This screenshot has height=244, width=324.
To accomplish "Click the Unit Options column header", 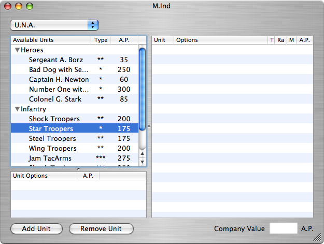I will [x=44, y=176].
